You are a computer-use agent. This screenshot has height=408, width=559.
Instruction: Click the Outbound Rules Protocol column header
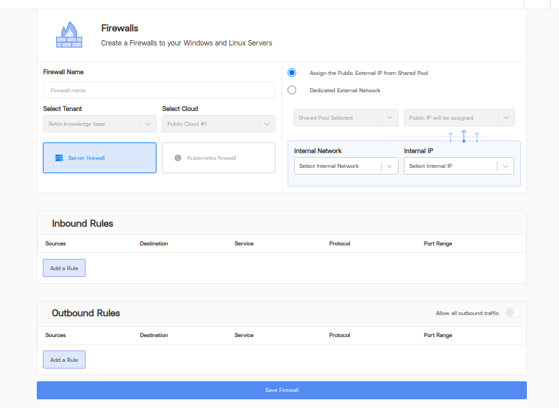point(340,335)
